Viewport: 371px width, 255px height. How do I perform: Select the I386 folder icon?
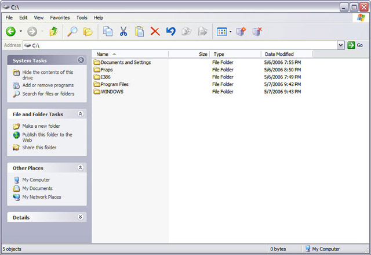pos(97,77)
